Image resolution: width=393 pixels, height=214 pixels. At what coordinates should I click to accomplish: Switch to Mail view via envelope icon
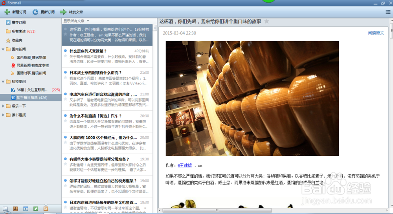click(x=5, y=209)
